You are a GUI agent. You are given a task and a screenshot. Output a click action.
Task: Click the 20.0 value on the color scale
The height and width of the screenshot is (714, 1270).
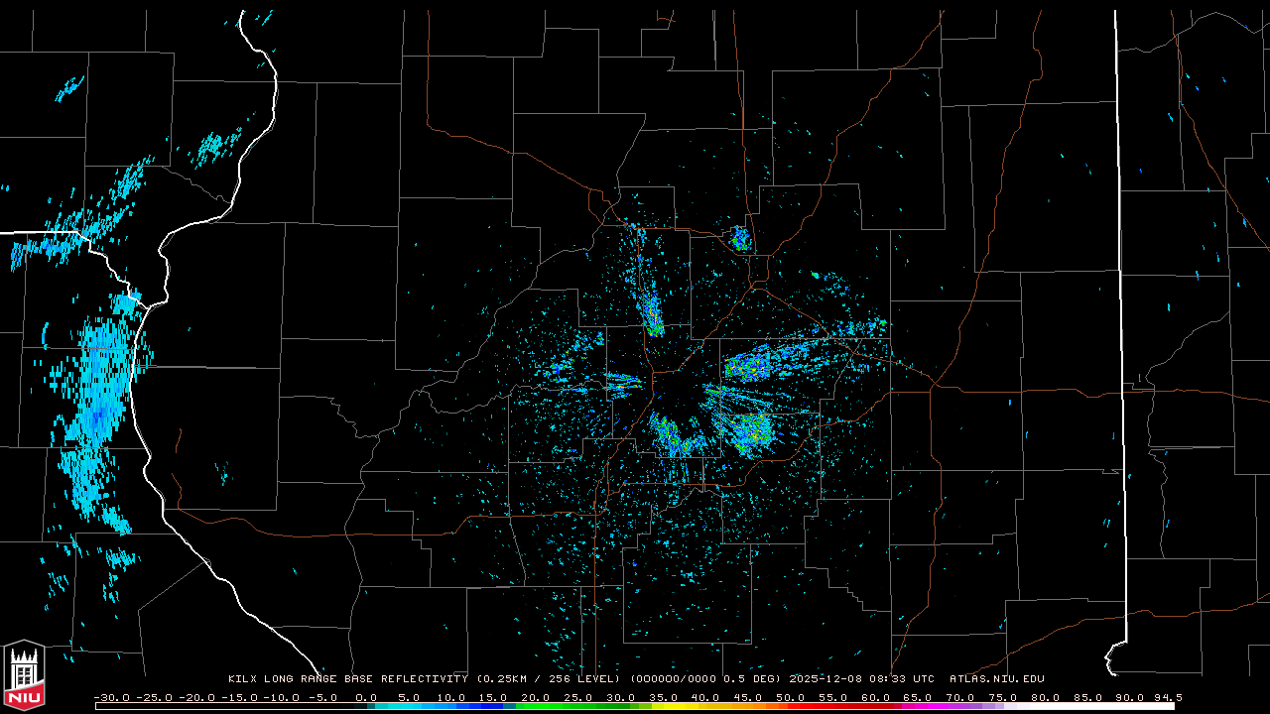pyautogui.click(x=536, y=698)
